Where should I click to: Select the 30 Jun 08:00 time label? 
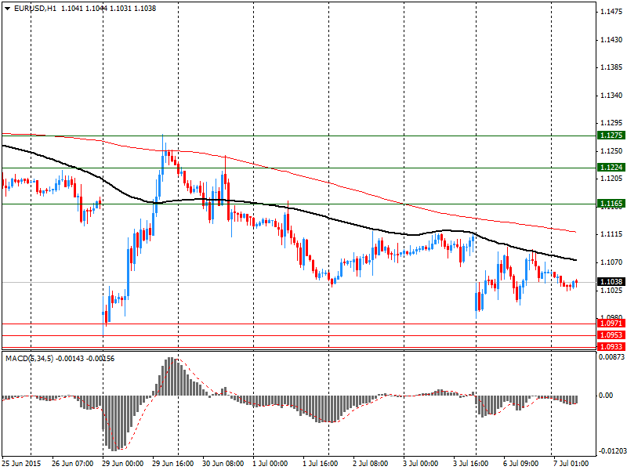(223, 464)
